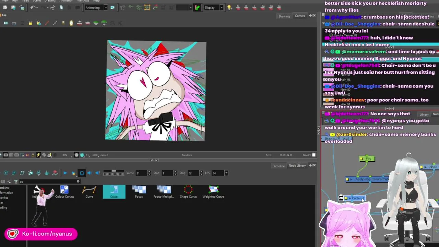Select the Weighted Curve node

pyautogui.click(x=213, y=192)
